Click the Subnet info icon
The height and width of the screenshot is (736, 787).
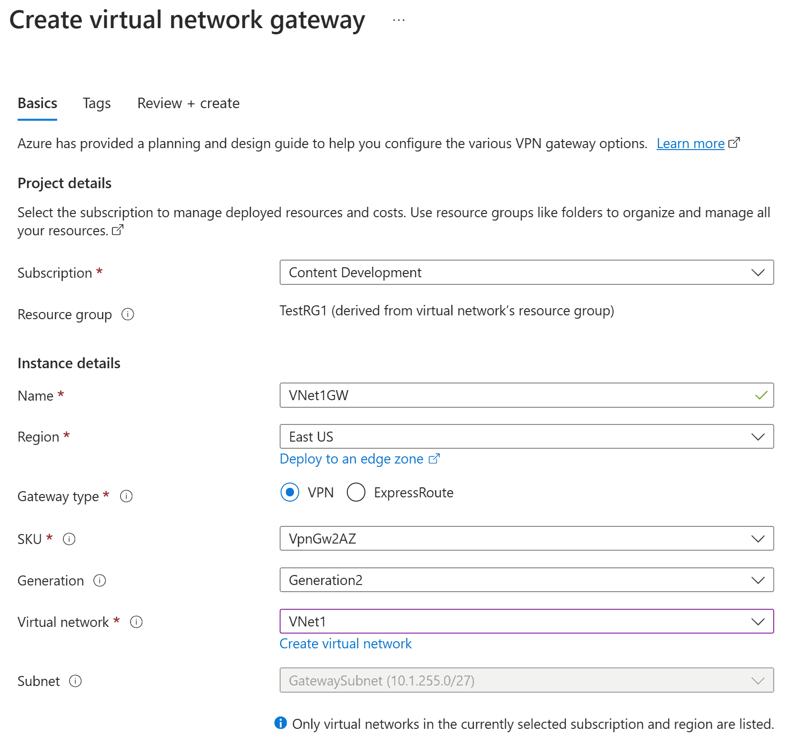point(76,681)
